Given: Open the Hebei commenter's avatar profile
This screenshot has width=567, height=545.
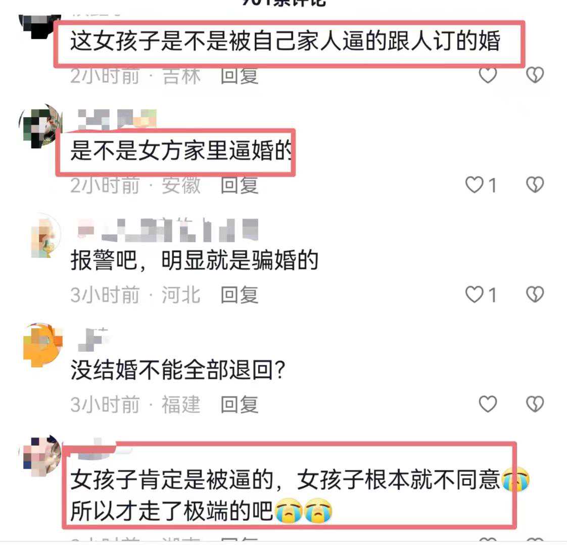Looking at the screenshot, I should [43, 236].
